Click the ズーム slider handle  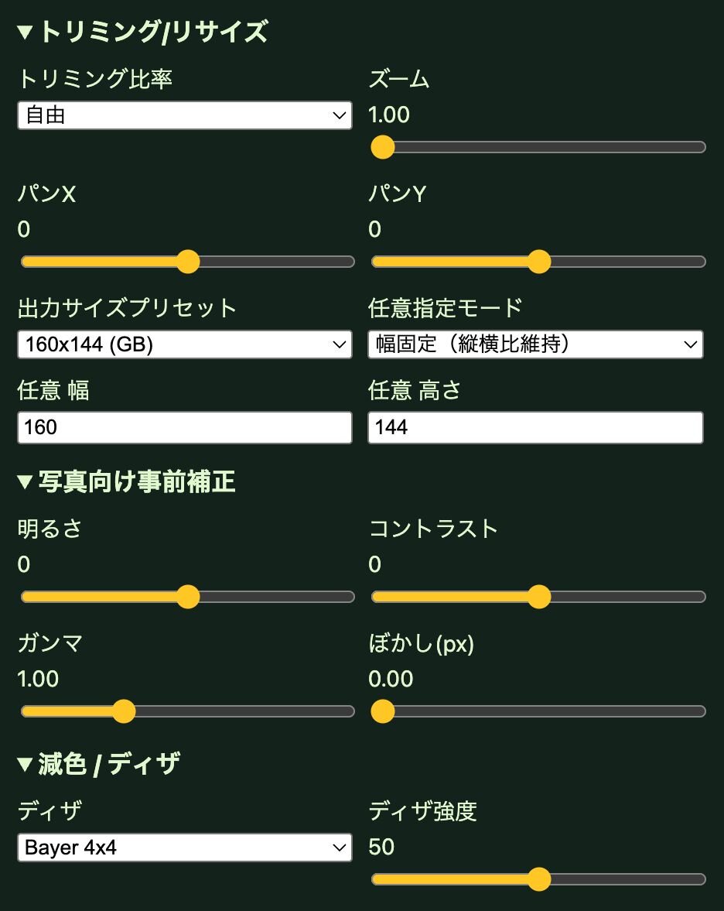383,147
